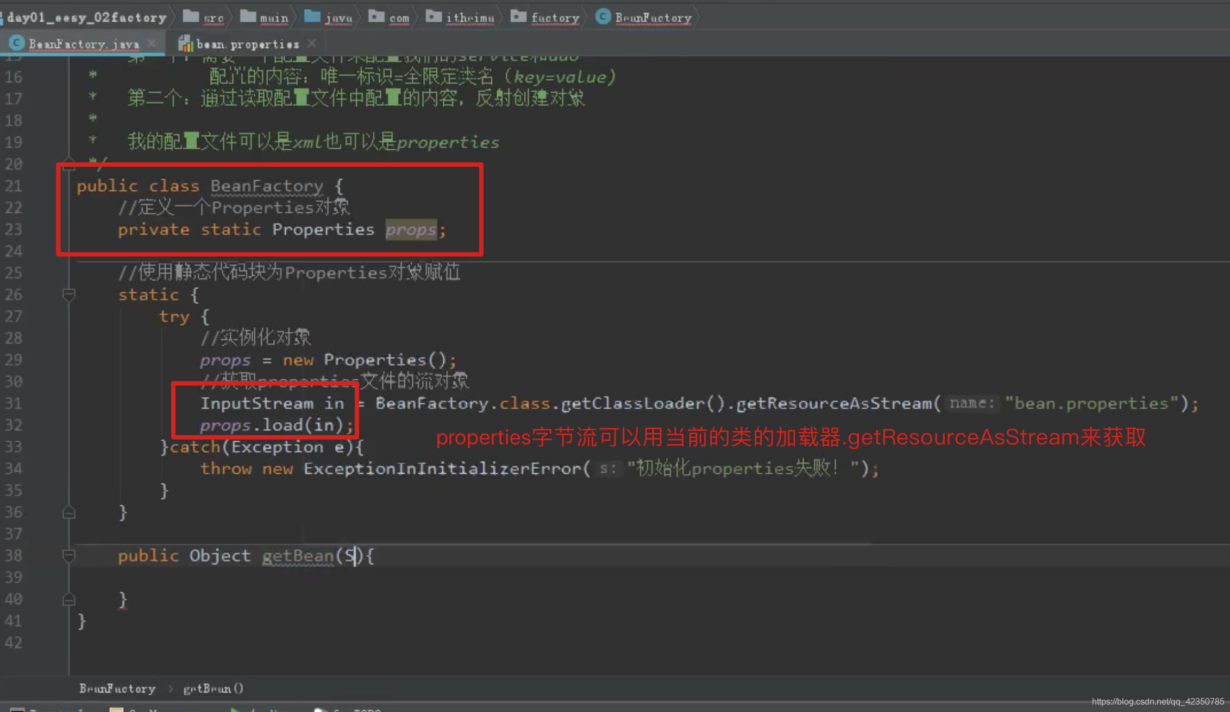Click catch(Exception e) on line 33
The height and width of the screenshot is (712, 1230).
pos(261,447)
